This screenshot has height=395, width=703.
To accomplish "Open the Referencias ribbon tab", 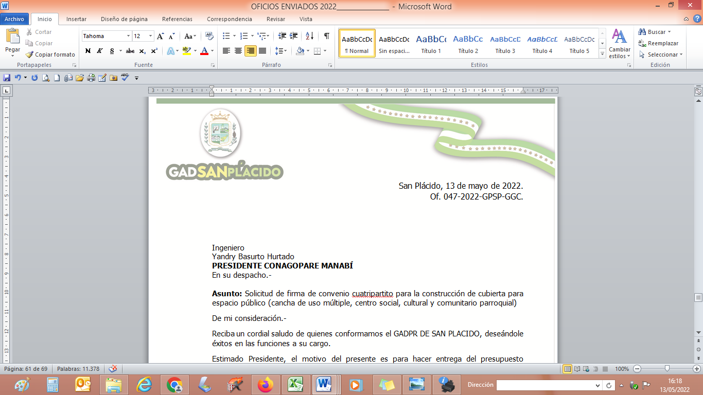I will tap(177, 19).
